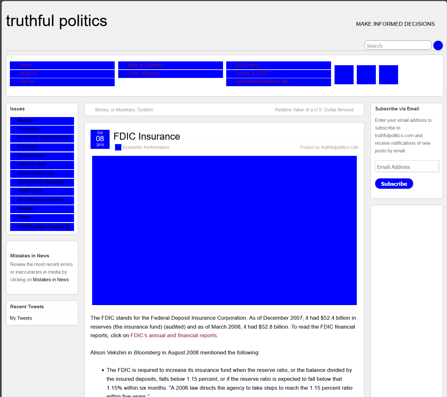Go to the About Us page
Viewport: 447px width, 397px height.
pos(28,73)
